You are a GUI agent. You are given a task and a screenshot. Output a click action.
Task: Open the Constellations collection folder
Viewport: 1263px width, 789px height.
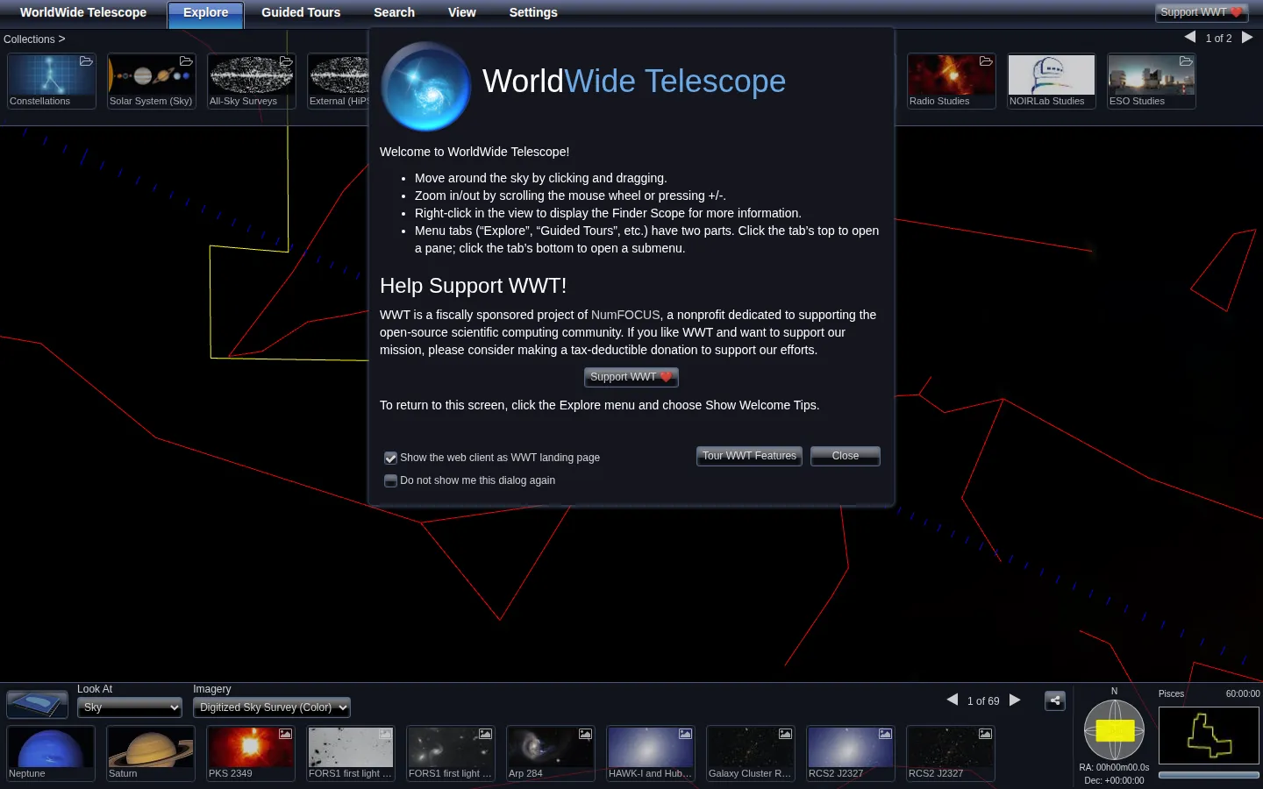tap(52, 81)
